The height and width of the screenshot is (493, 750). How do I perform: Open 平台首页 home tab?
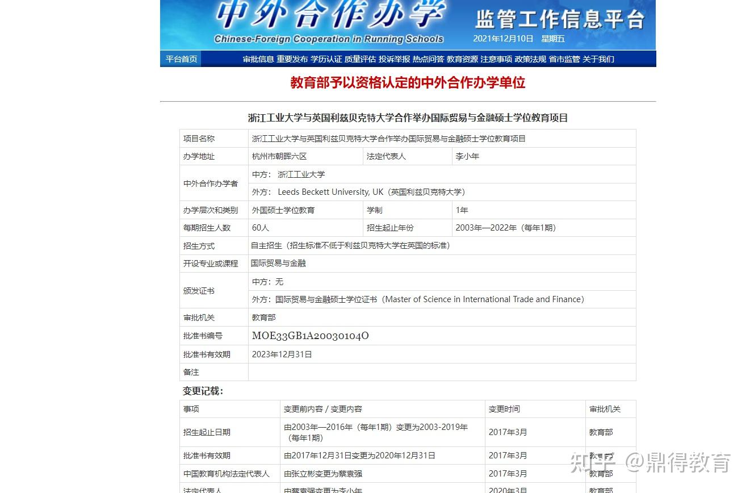point(182,59)
